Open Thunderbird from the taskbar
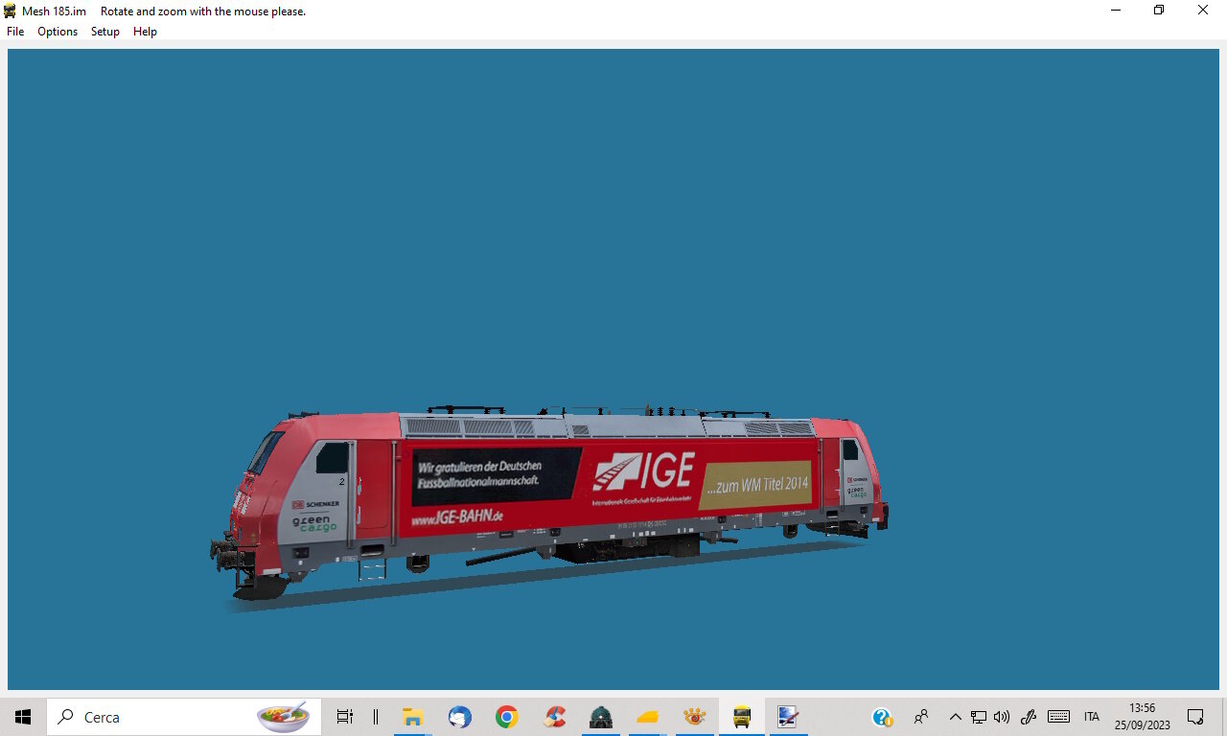 pos(460,717)
